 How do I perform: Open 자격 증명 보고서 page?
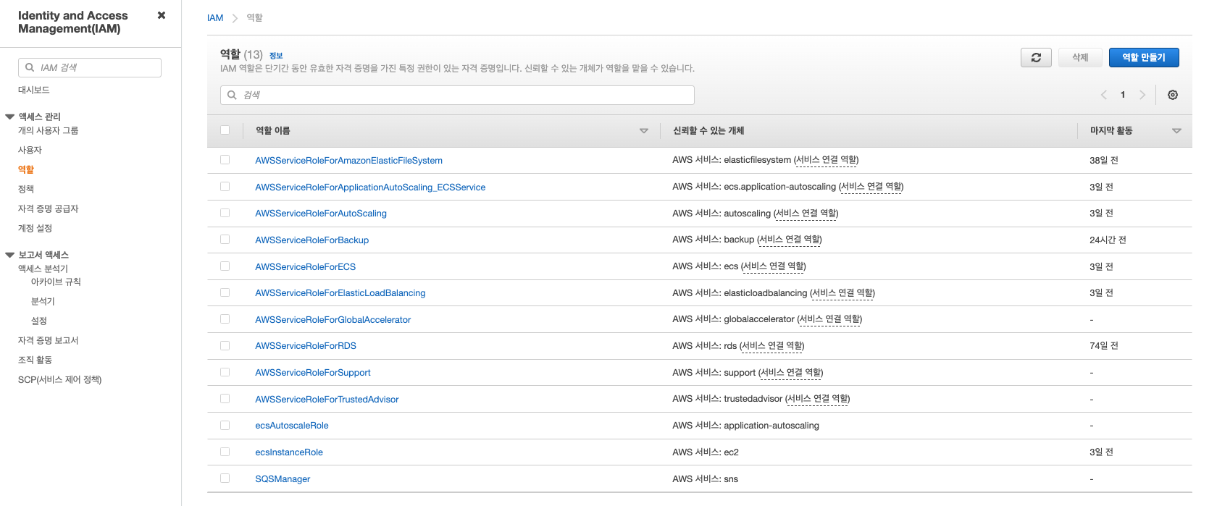pos(49,340)
